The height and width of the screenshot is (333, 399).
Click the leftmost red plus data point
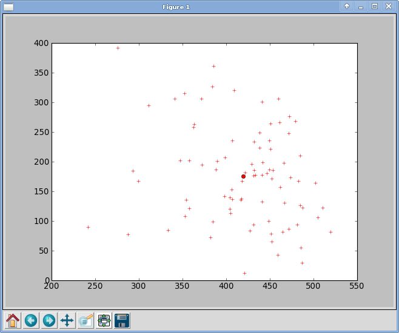click(88, 227)
